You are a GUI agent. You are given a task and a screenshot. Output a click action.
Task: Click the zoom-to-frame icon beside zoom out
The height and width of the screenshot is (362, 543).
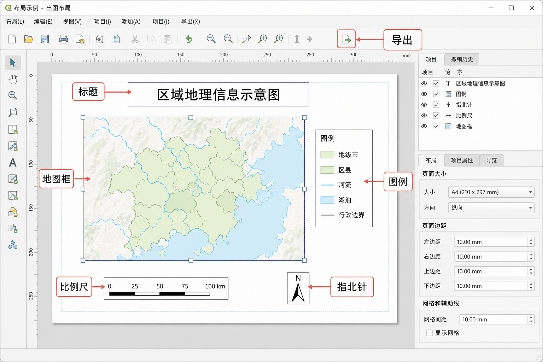click(x=246, y=39)
